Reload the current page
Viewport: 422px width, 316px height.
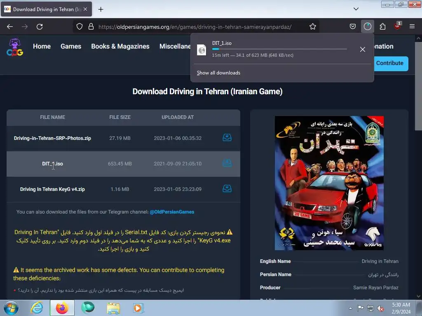[40, 27]
